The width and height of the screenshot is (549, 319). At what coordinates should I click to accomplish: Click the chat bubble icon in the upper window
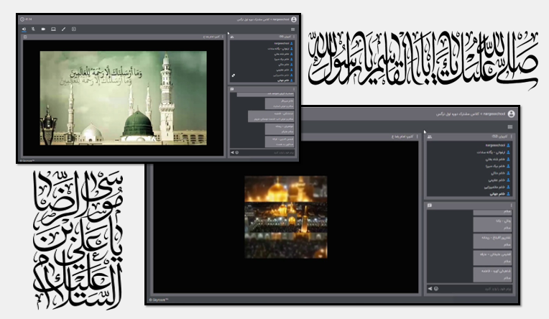coord(232,89)
